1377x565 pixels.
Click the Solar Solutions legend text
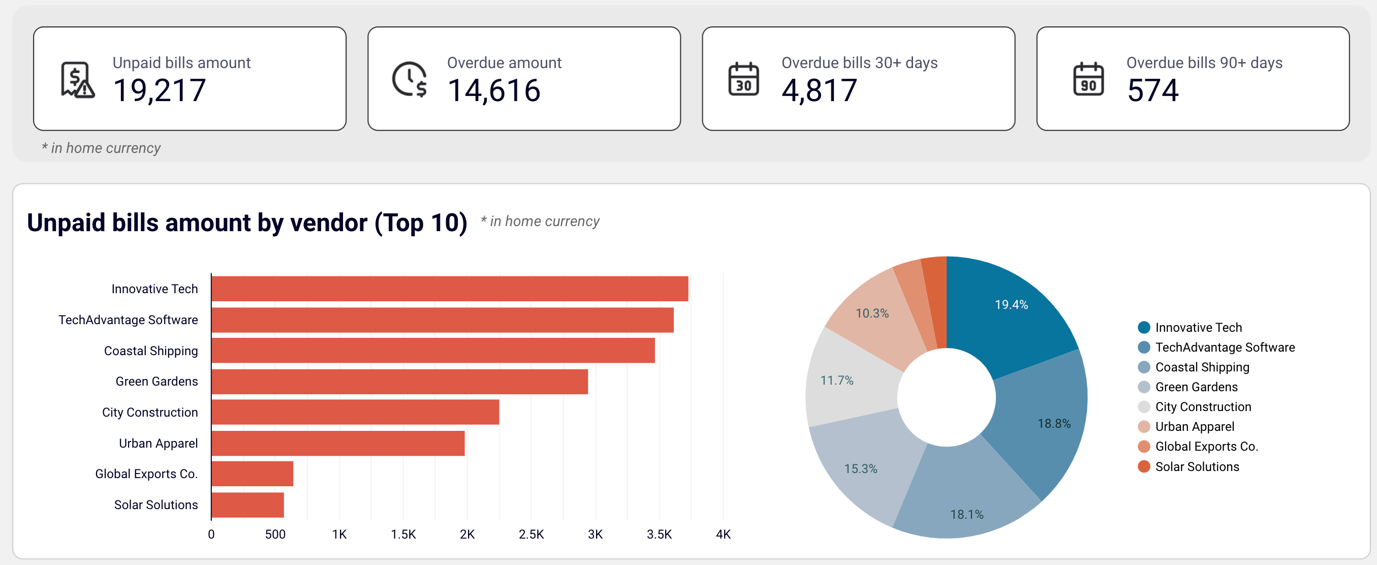1197,466
